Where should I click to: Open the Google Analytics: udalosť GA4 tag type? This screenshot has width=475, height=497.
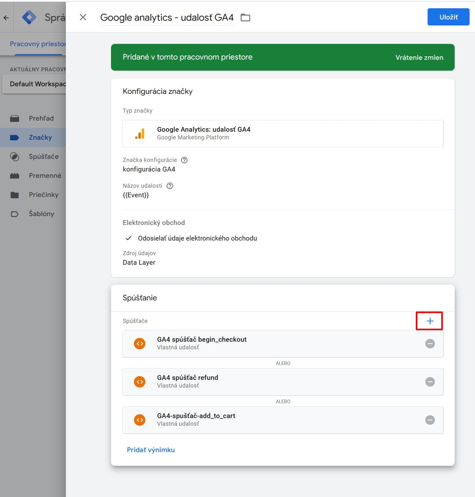pos(283,133)
